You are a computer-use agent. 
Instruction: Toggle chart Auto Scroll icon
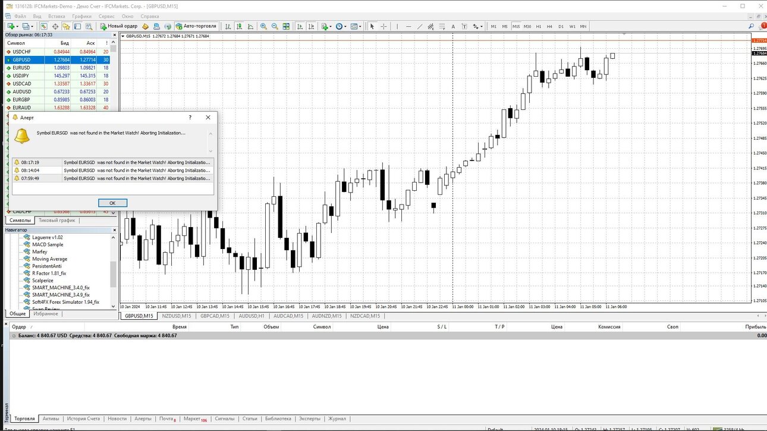coord(300,26)
